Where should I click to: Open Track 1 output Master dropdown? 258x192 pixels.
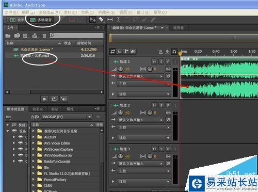[144, 84]
